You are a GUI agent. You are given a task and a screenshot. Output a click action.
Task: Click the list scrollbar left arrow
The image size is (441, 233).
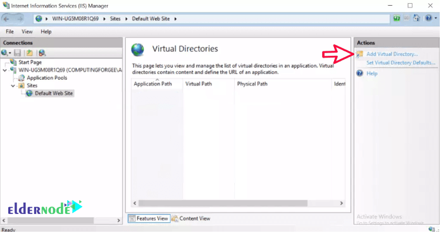pos(135,203)
